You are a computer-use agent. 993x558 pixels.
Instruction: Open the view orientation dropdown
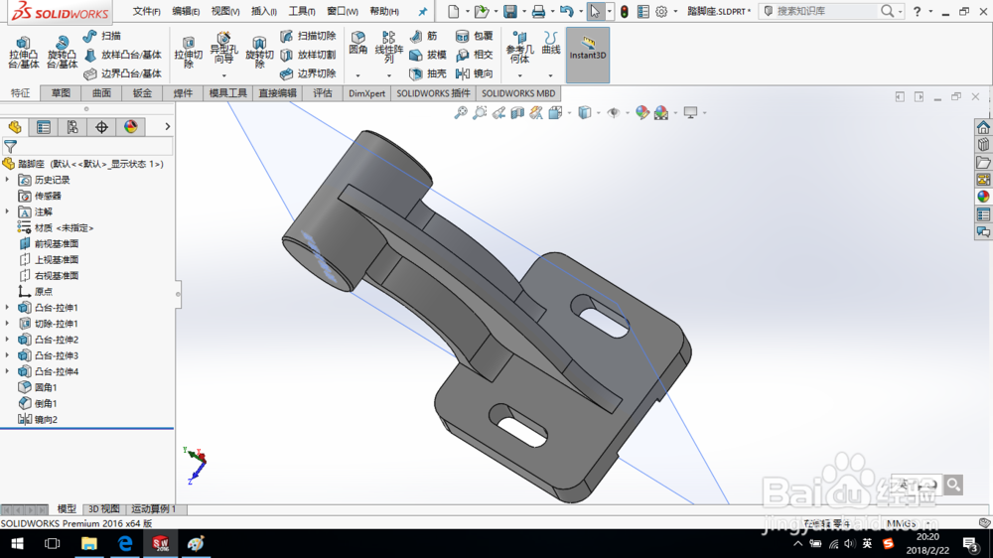(x=569, y=113)
